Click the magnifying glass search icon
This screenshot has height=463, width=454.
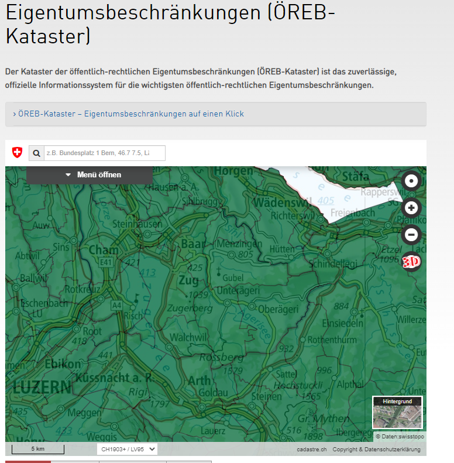(36, 153)
